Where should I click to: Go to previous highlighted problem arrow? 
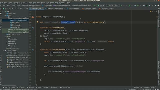point(154,11)
